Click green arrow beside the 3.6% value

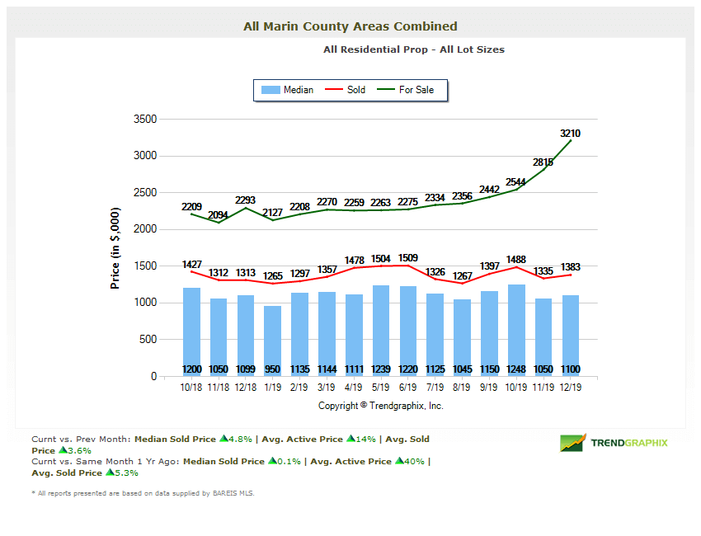(x=63, y=451)
